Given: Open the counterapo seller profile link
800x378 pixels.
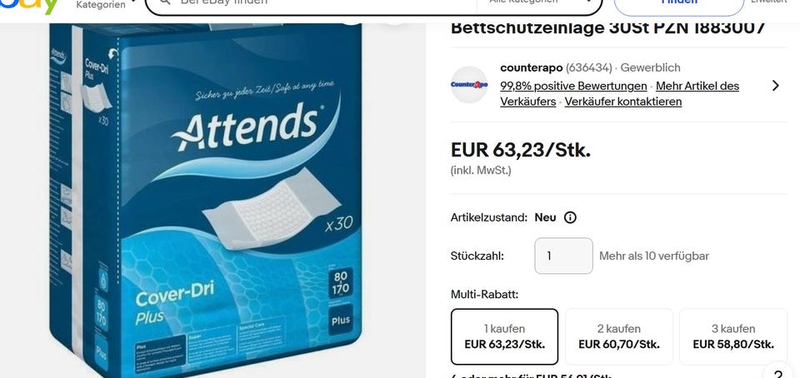Looking at the screenshot, I should pyautogui.click(x=531, y=67).
